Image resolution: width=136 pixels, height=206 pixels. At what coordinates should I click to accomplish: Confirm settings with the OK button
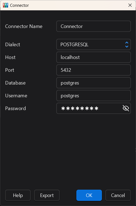89,195
